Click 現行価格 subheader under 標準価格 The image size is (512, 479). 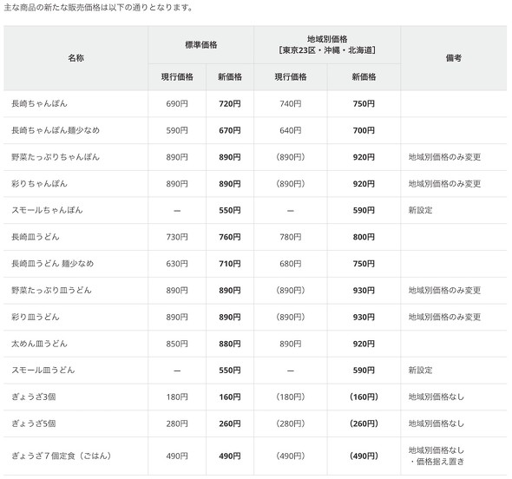pos(177,76)
